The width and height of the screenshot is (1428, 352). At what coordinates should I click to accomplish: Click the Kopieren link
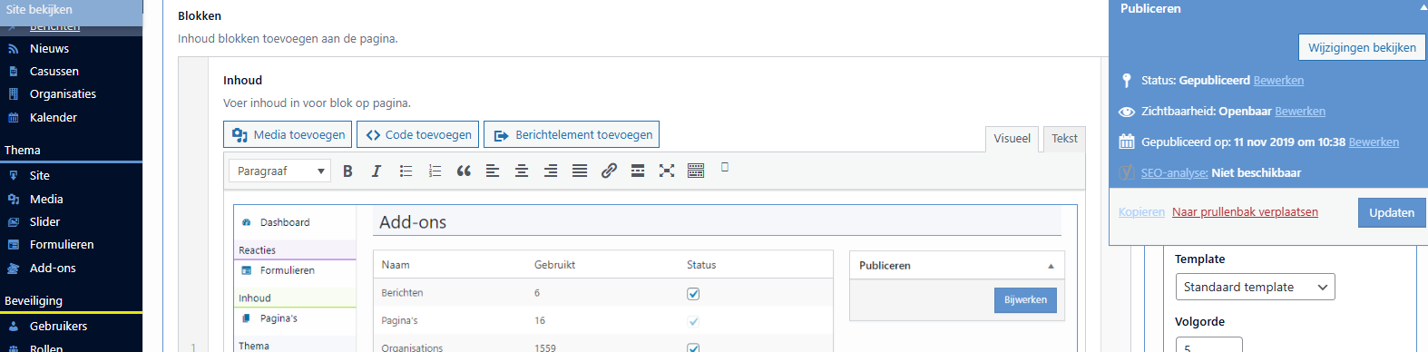point(1141,212)
